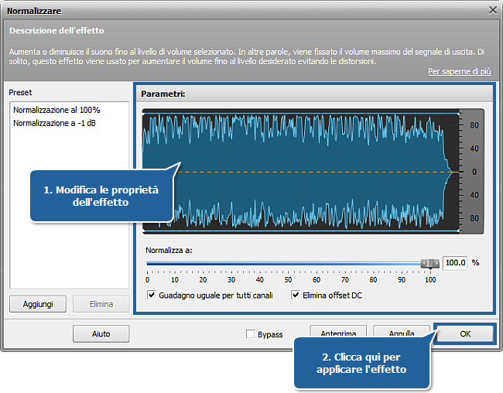
Task: Click the Aiuto help button
Action: pyautogui.click(x=101, y=334)
